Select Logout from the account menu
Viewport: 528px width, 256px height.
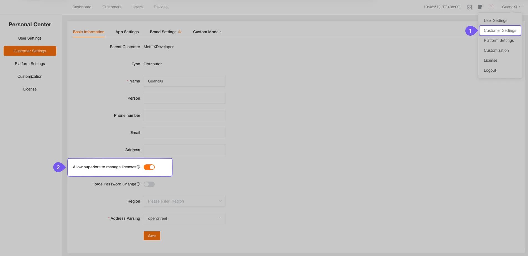click(x=490, y=70)
